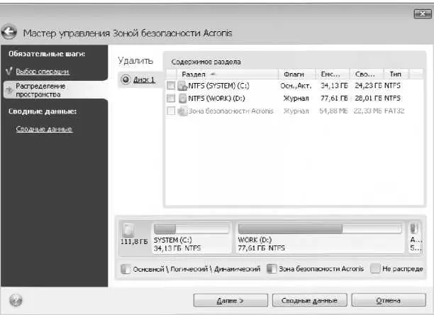This screenshot has width=434, height=315.
Task: Click the NTFS (SYSTEM) (C:) row name
Action: coord(218,86)
